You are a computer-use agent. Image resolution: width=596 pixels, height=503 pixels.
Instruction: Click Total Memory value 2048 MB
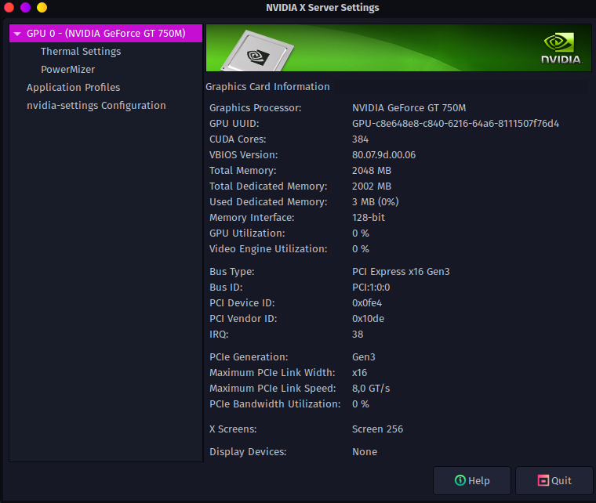pyautogui.click(x=372, y=171)
